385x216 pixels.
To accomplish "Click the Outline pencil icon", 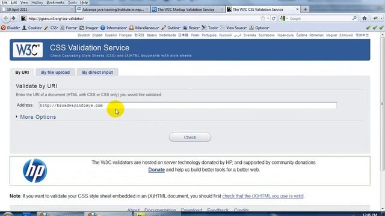I will tap(164, 28).
